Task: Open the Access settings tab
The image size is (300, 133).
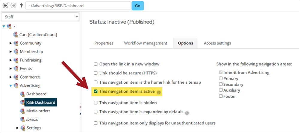Action: click(217, 43)
